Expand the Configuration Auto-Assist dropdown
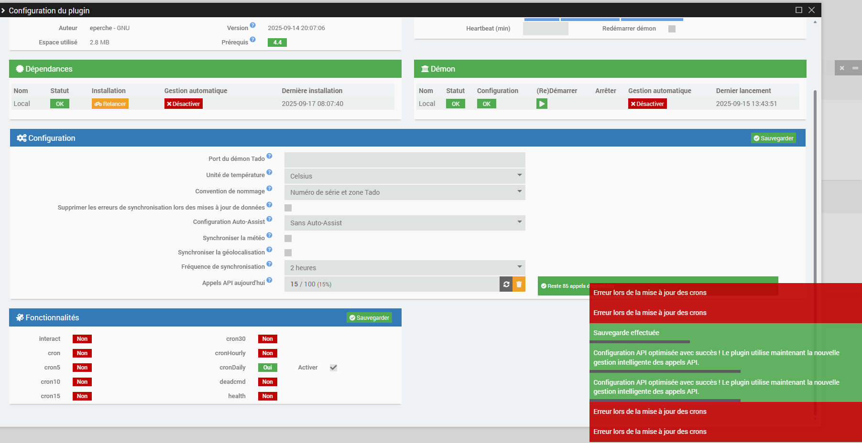Viewport: 862px width, 443px height. coord(404,223)
